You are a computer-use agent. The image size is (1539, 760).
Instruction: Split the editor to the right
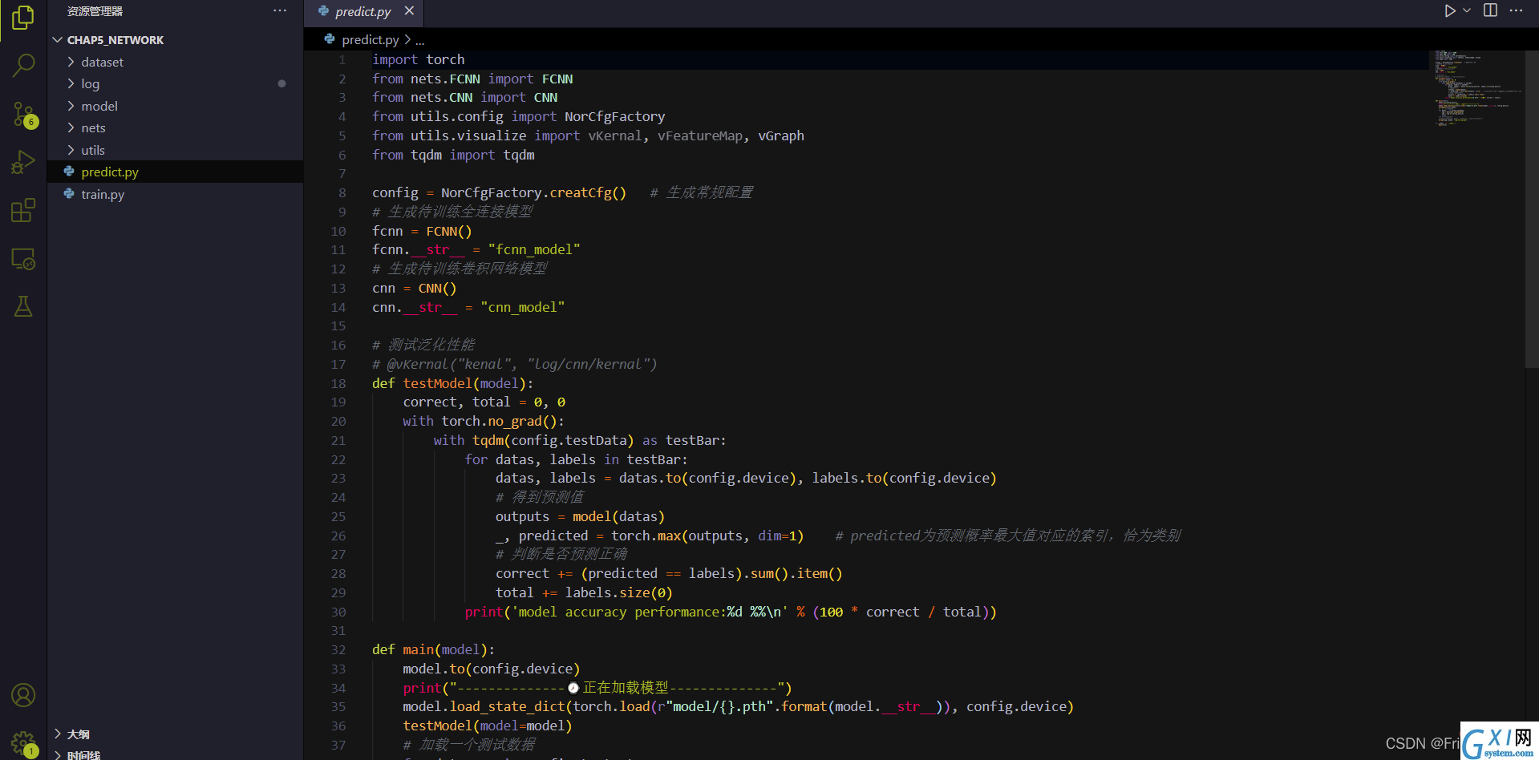click(x=1490, y=10)
